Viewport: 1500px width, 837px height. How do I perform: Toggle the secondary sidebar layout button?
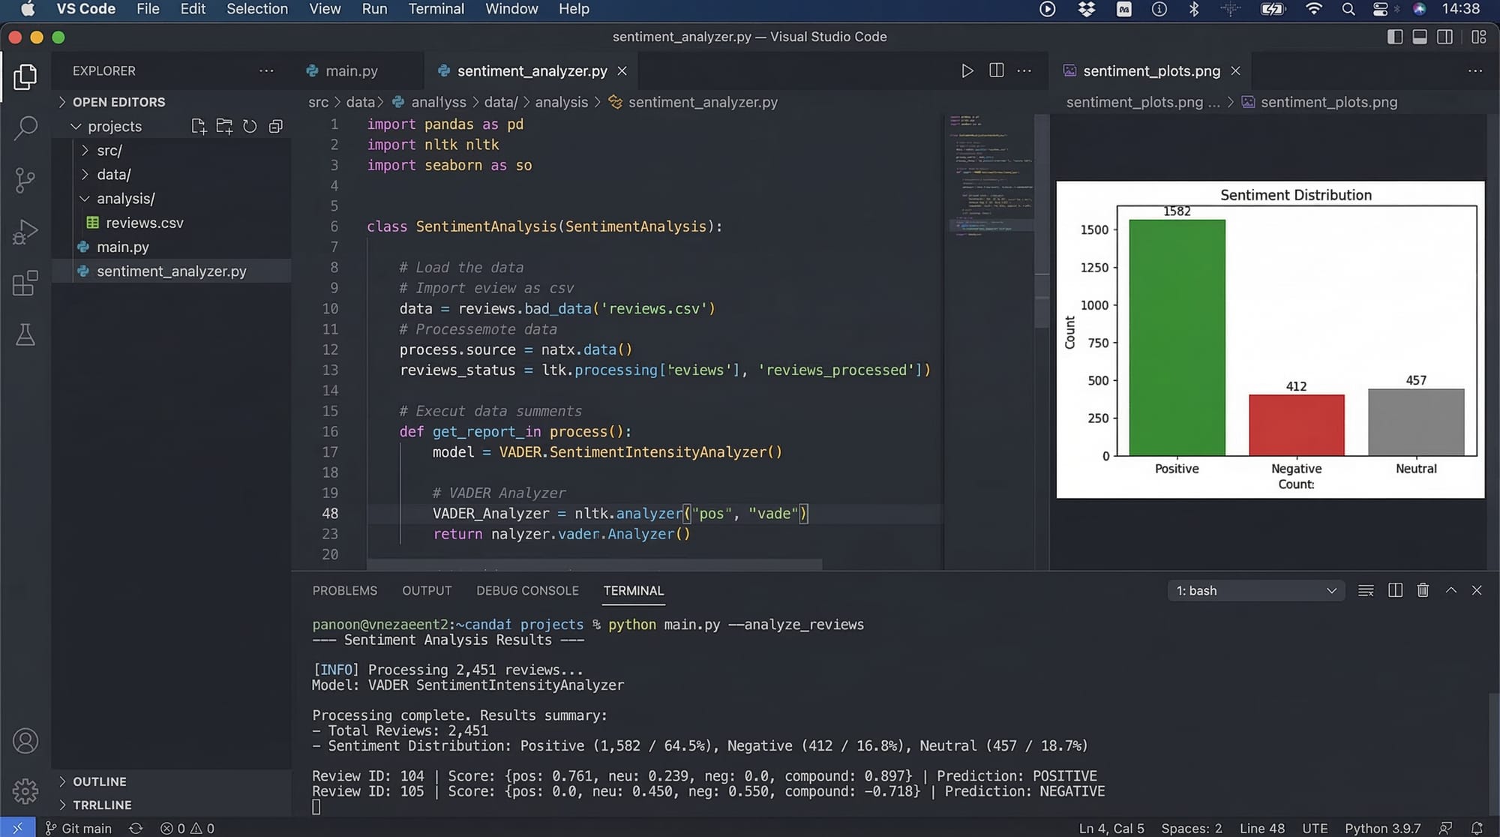[x=1444, y=37]
